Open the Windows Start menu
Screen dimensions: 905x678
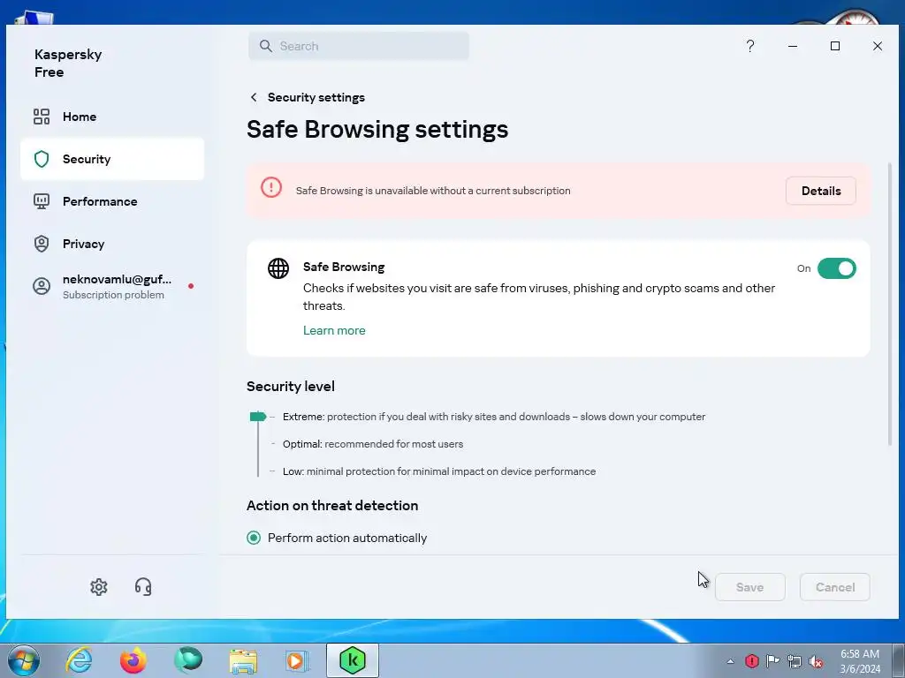23,660
